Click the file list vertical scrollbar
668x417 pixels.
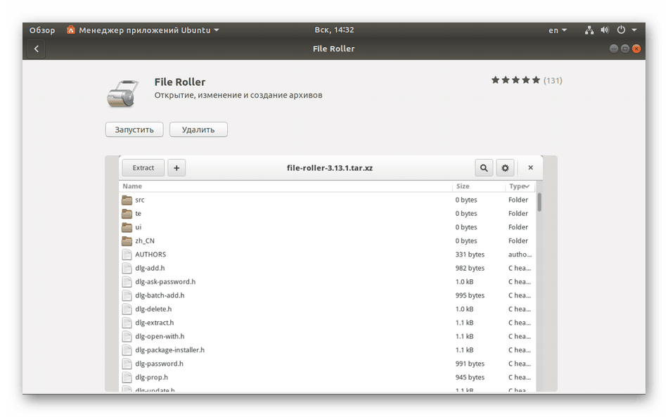point(539,202)
